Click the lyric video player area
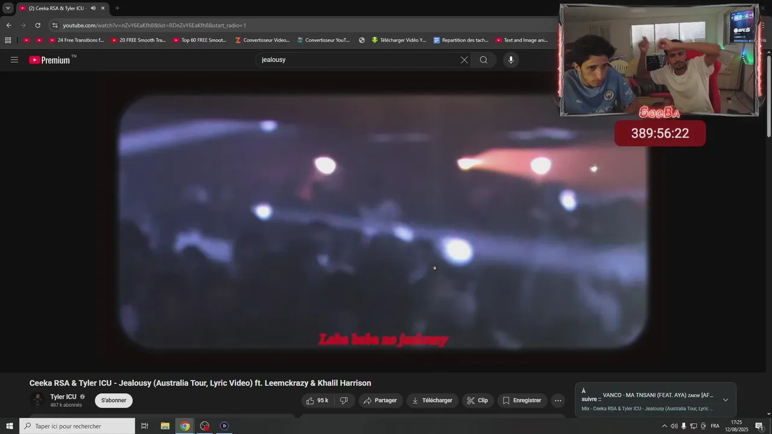Viewport: 772px width, 434px height. tap(383, 221)
